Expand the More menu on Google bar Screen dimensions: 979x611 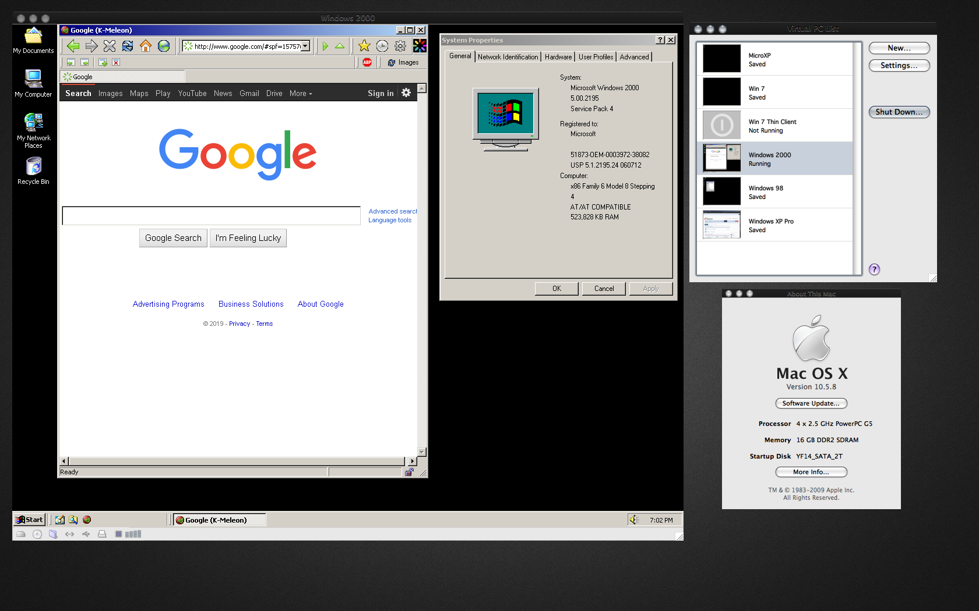[x=301, y=93]
